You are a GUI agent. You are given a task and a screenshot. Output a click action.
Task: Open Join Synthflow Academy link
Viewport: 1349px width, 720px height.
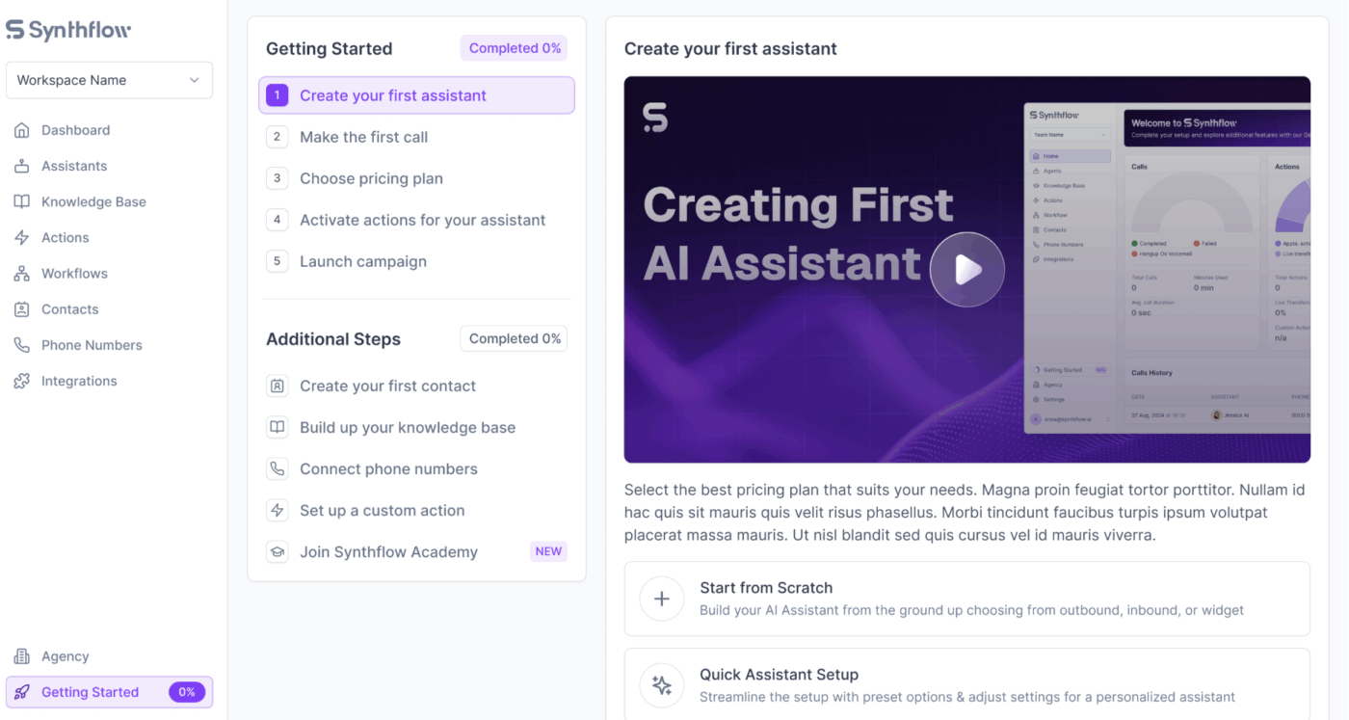tap(388, 552)
